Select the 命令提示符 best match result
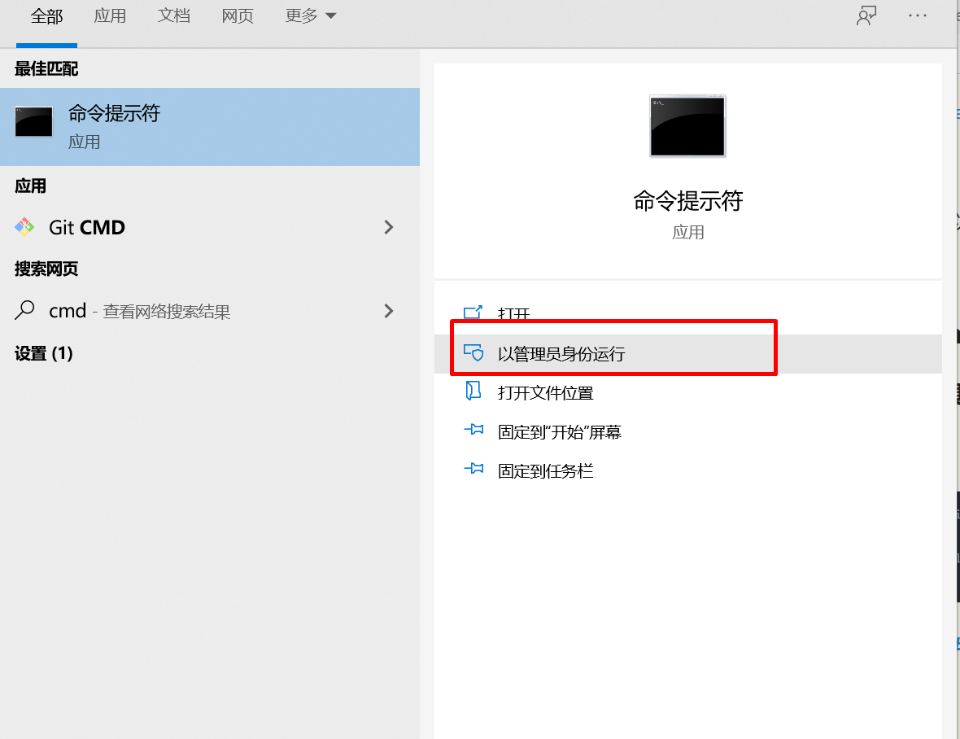The height and width of the screenshot is (739, 960). [x=210, y=127]
